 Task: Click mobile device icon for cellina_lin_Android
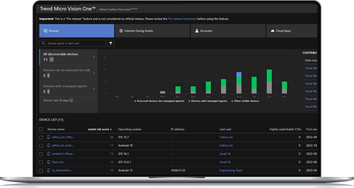click(x=48, y=145)
